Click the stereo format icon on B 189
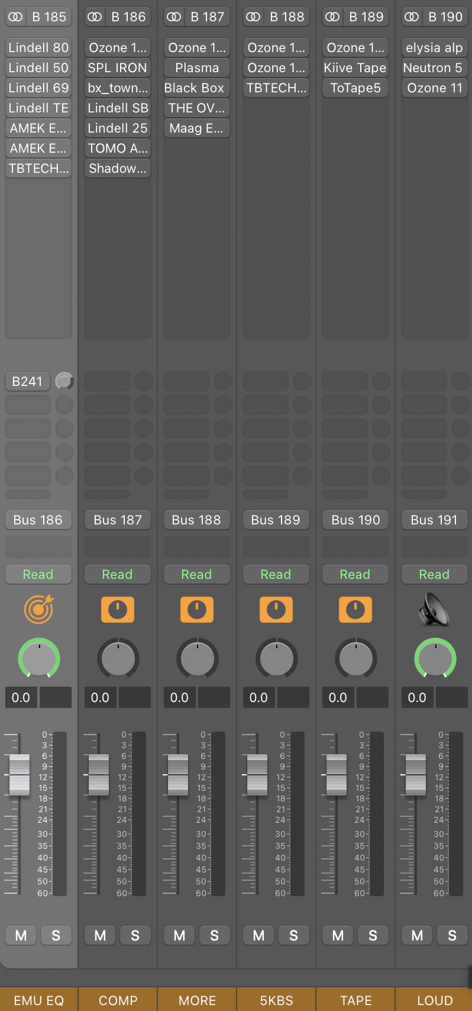The width and height of the screenshot is (472, 1011). coord(332,17)
